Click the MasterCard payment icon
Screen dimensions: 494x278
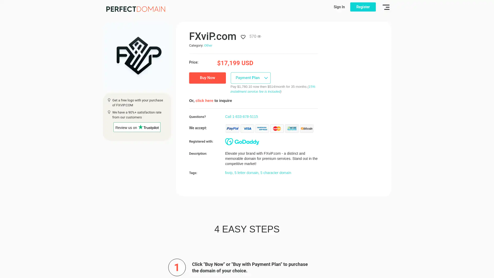[277, 128]
